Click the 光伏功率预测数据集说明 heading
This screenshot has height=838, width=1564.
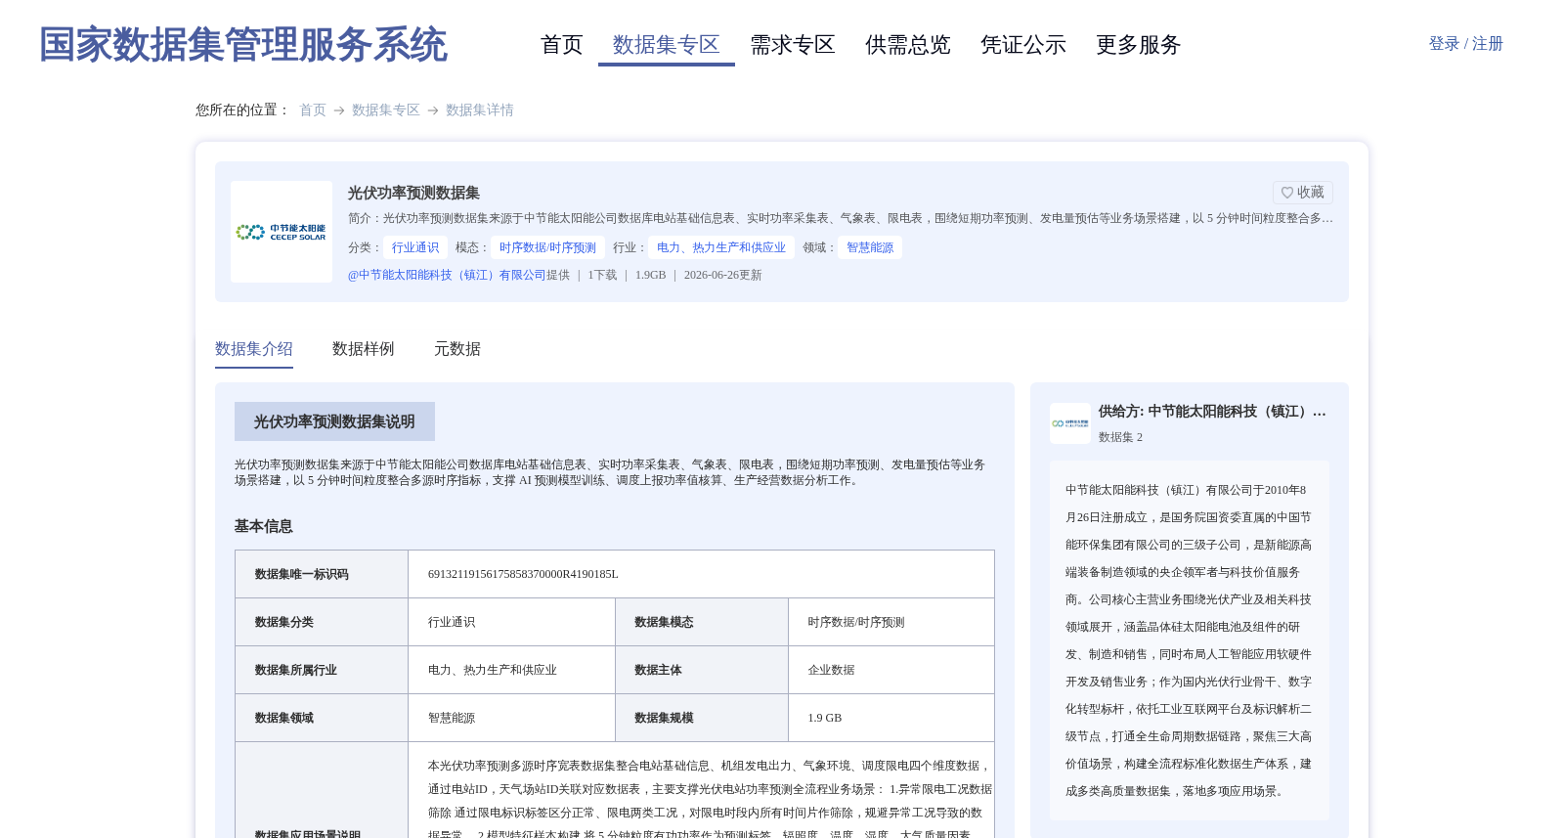click(x=334, y=421)
